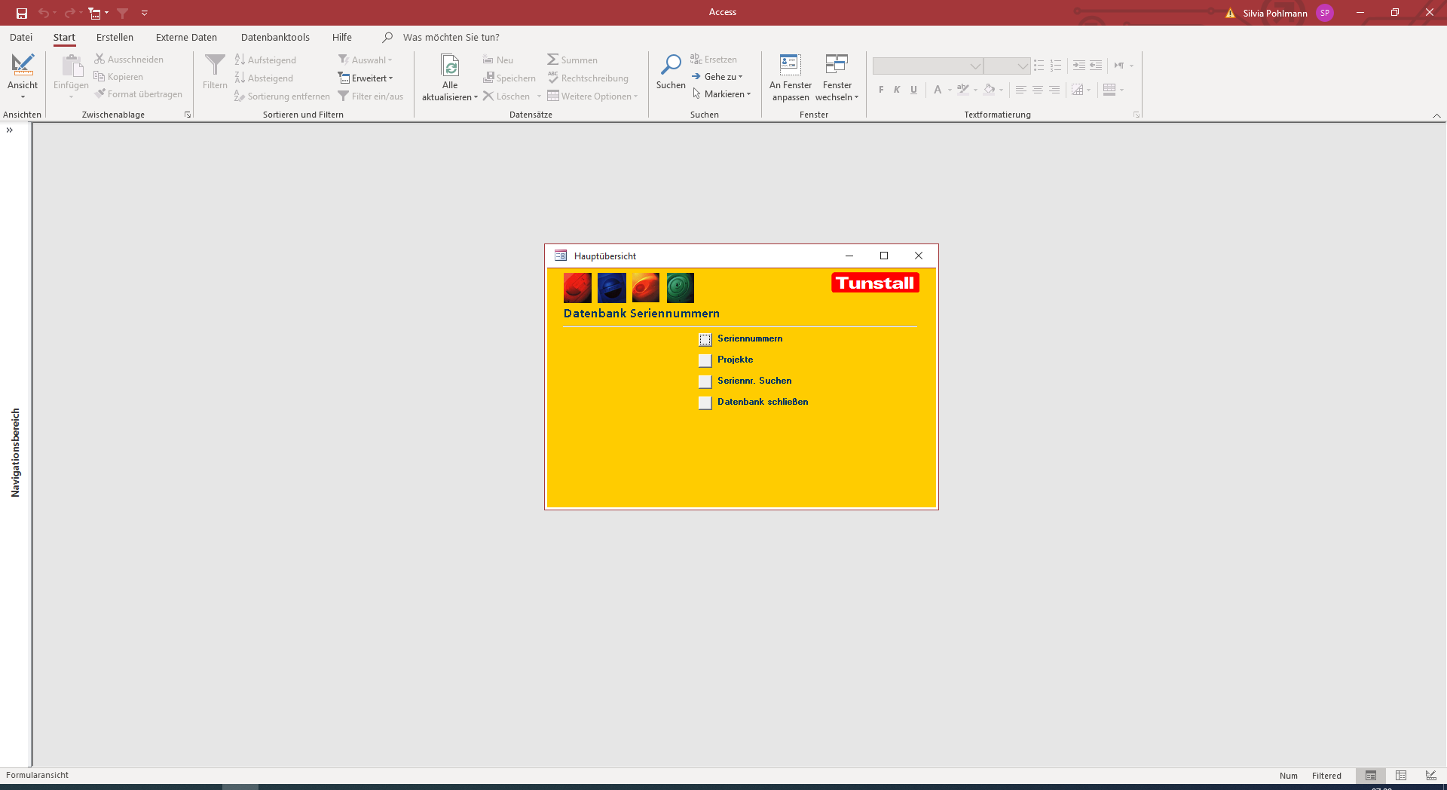Viewport: 1447px width, 790px height.
Task: Click Kopieren copy command
Action: click(x=118, y=77)
